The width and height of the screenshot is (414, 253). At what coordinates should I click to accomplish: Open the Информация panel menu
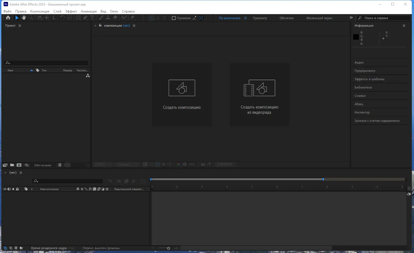(404, 26)
